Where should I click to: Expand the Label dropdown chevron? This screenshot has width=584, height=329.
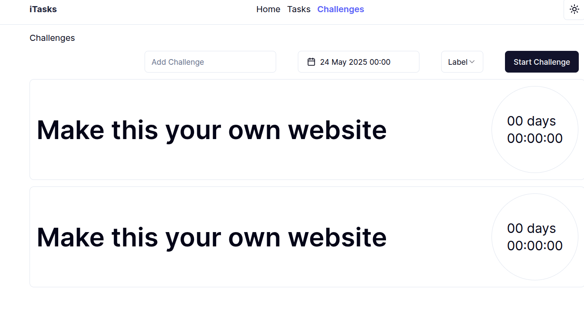click(x=472, y=62)
